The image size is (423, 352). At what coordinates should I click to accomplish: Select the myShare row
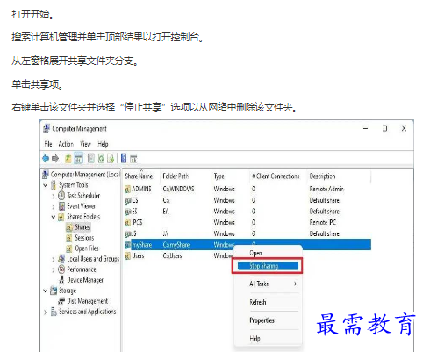248,245
